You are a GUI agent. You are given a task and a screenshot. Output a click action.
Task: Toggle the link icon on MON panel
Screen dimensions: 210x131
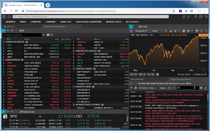pos(4,30)
